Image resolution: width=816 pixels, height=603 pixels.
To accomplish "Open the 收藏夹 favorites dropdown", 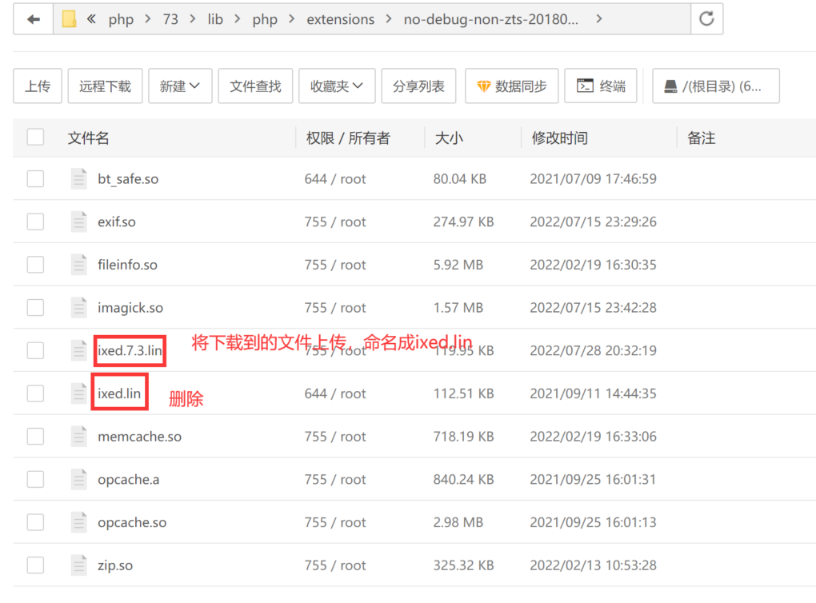I will [337, 86].
